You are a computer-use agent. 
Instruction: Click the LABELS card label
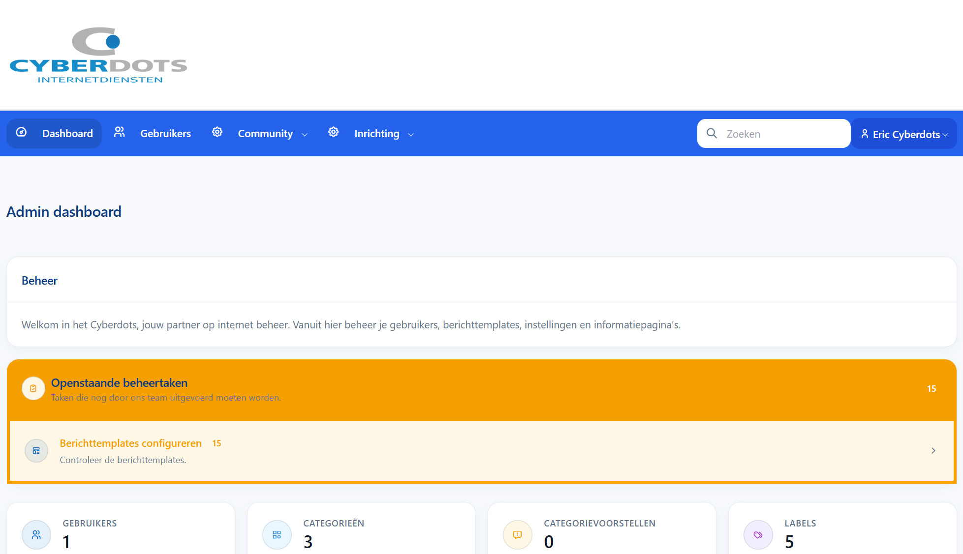[x=800, y=524]
